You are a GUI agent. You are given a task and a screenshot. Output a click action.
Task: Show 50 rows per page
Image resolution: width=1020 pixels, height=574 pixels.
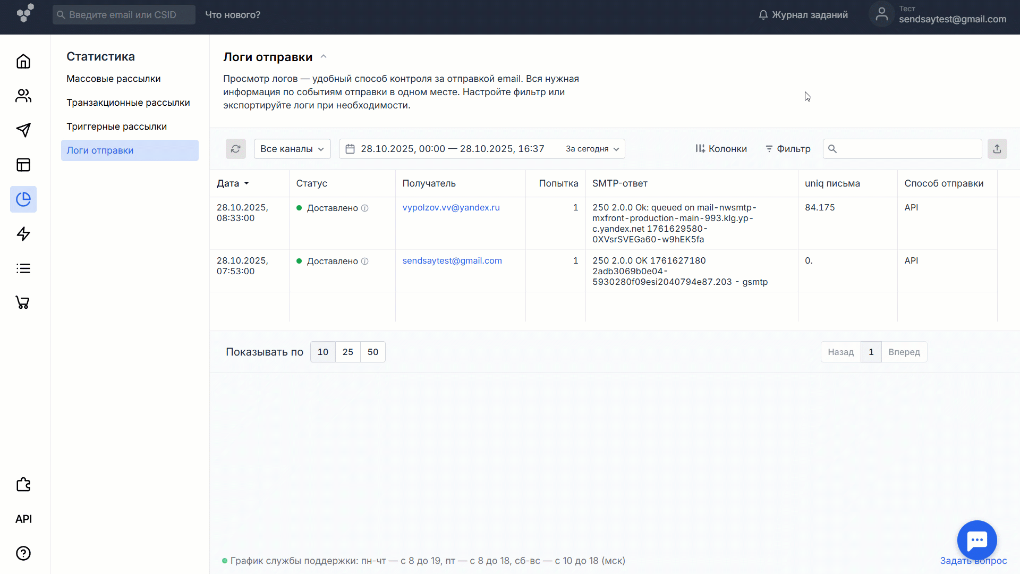(373, 352)
